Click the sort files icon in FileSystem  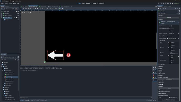point(18,60)
